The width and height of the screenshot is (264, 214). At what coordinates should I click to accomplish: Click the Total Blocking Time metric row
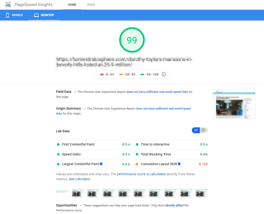(x=171, y=154)
